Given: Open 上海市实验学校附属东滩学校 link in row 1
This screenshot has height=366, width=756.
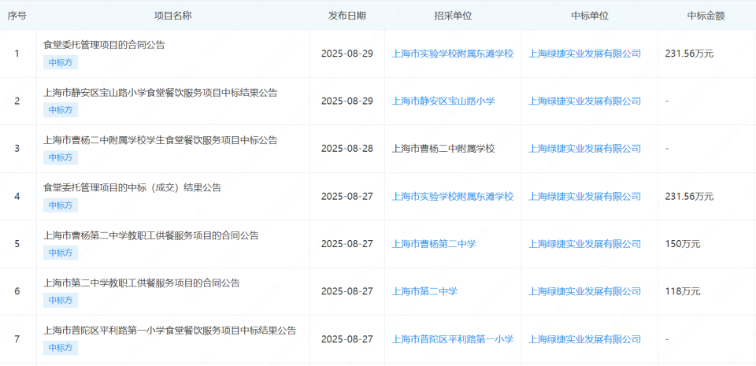Looking at the screenshot, I should pos(453,54).
